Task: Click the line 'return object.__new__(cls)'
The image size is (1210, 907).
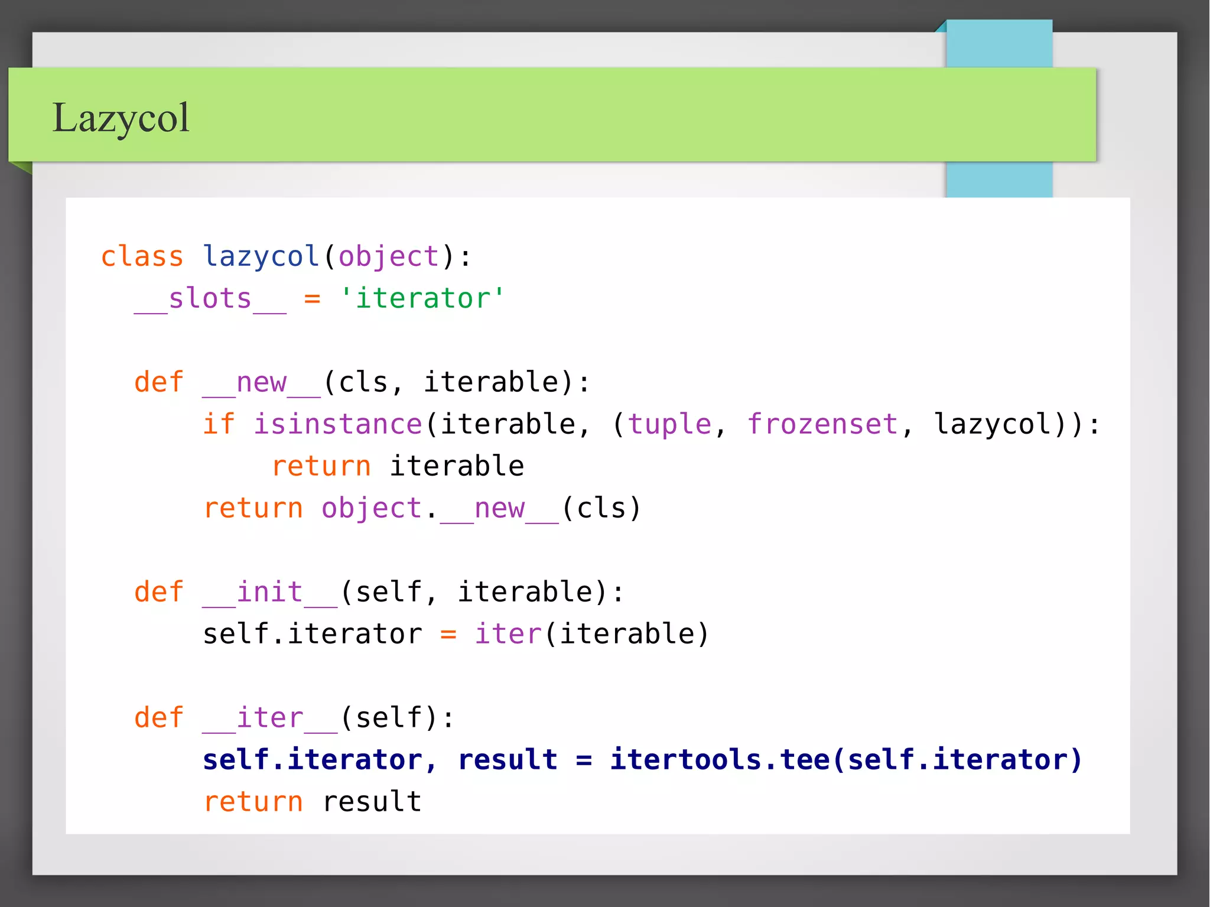Action: click(x=422, y=508)
